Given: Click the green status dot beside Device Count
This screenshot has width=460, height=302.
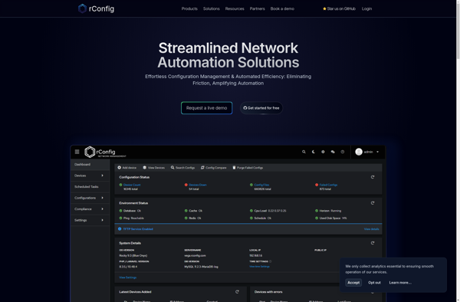Looking at the screenshot, I should (x=120, y=185).
